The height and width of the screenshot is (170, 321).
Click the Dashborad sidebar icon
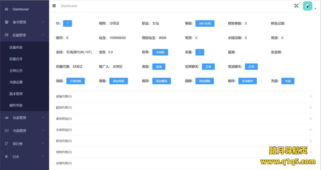7,9
